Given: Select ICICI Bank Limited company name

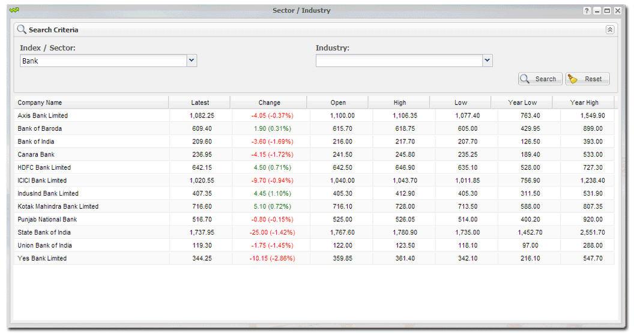Looking at the screenshot, I should coord(42,180).
